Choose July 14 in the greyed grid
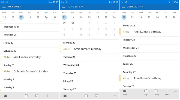The height and width of the screenshot is (100, 180). (x=73, y=35)
